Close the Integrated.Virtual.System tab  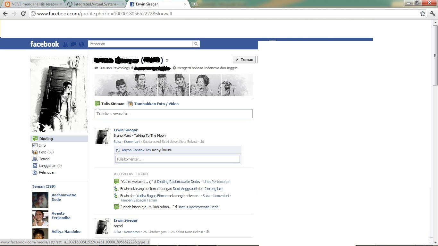click(123, 4)
